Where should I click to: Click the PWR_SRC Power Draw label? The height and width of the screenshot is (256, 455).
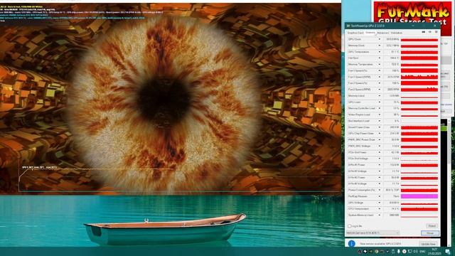point(362,140)
